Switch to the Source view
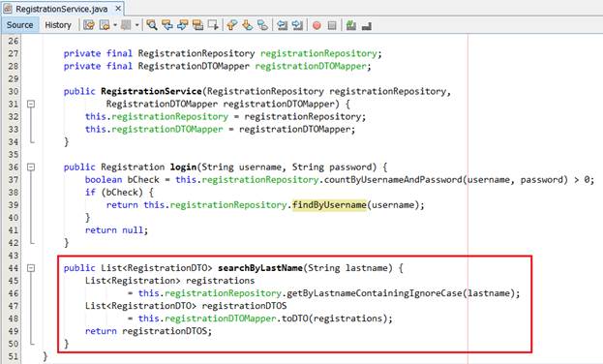This screenshot has height=364, width=603. pyautogui.click(x=19, y=25)
